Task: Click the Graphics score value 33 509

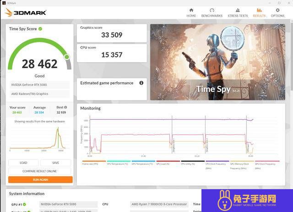Action: click(x=112, y=35)
